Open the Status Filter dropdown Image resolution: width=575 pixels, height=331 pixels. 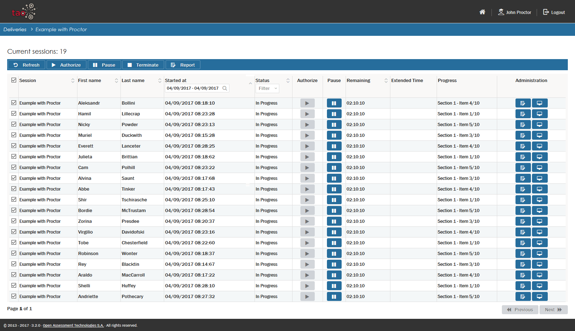(x=267, y=88)
